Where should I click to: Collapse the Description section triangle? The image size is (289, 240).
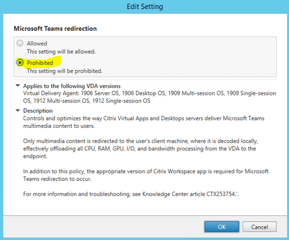[x=18, y=111]
